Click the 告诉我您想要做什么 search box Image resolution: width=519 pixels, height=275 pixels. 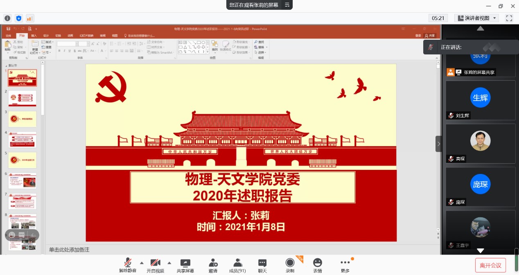coord(139,36)
